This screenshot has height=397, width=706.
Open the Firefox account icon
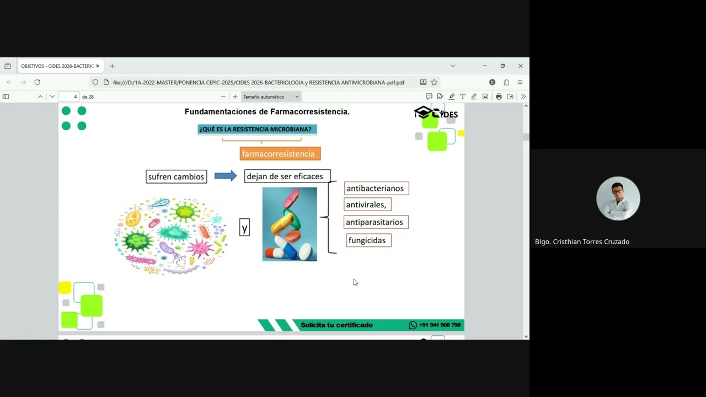point(492,82)
